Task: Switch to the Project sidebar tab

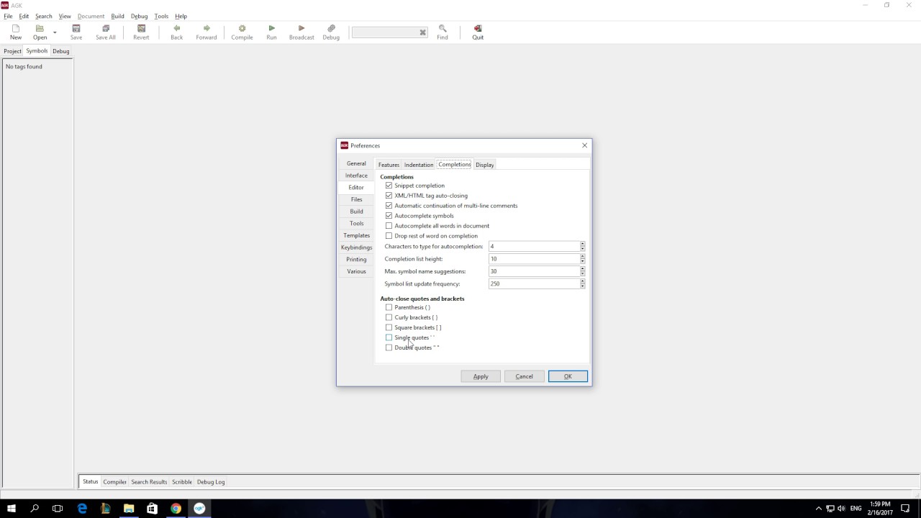Action: click(x=12, y=51)
